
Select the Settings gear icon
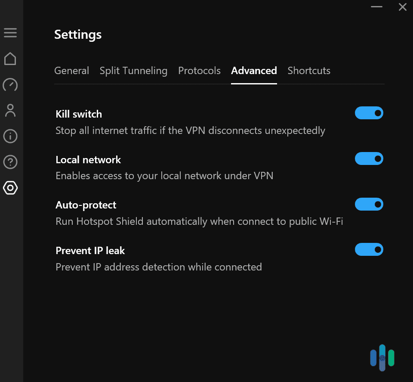pos(10,188)
